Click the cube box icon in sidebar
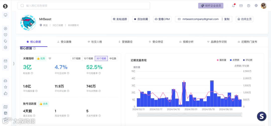This screenshot has width=271, height=126. pyautogui.click(x=5, y=113)
